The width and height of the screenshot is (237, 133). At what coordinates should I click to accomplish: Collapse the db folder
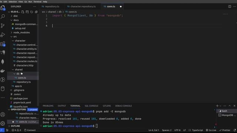coord(18,74)
